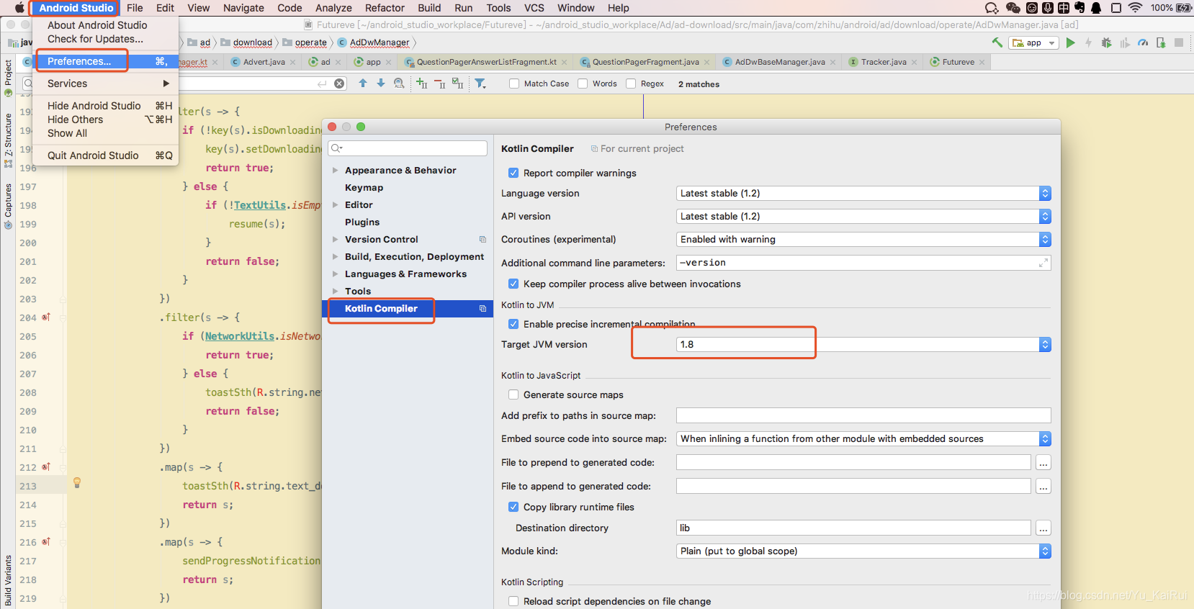
Task: Click the override gutter icon on line 204
Action: point(46,317)
